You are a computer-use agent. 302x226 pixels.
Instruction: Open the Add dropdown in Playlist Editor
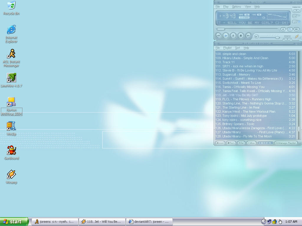pos(220,143)
